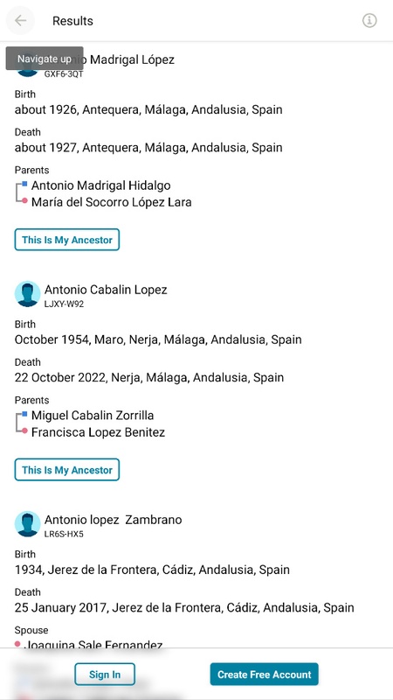Select the Madrigal López parents tree icon
393x700 pixels.
[22, 192]
